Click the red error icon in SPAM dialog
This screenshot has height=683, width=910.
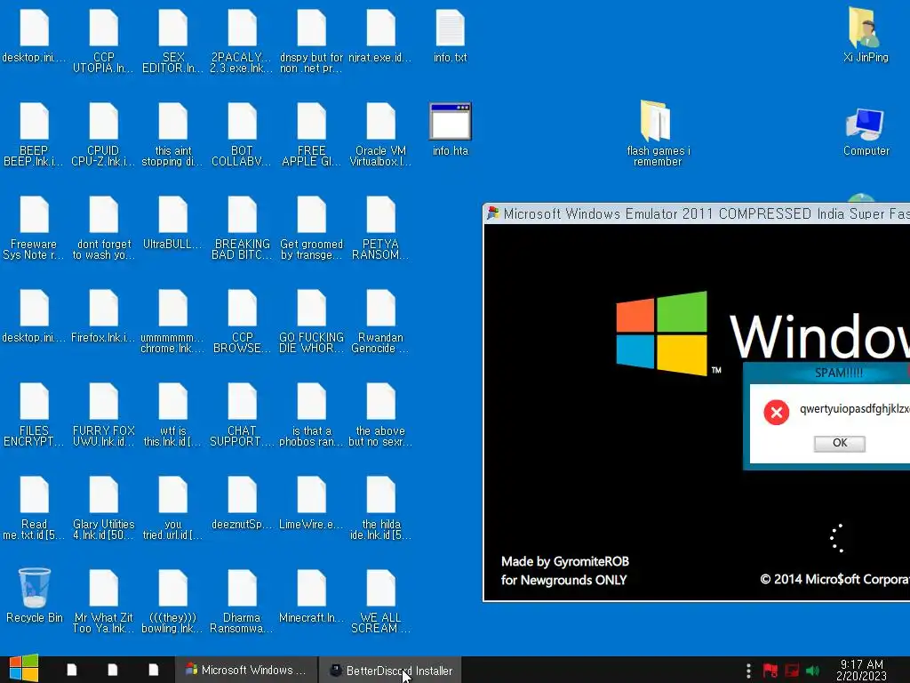[776, 413]
